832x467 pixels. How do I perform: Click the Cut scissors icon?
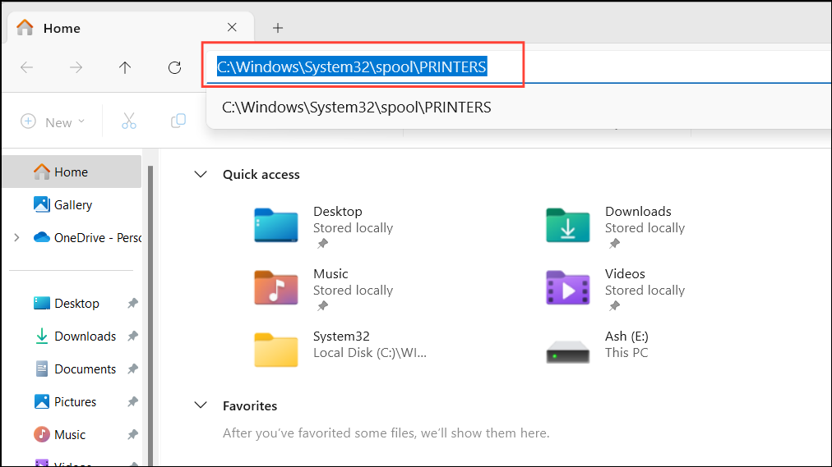coord(129,121)
